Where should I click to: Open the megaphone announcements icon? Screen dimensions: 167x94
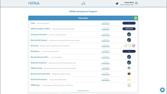[x=117, y=4]
